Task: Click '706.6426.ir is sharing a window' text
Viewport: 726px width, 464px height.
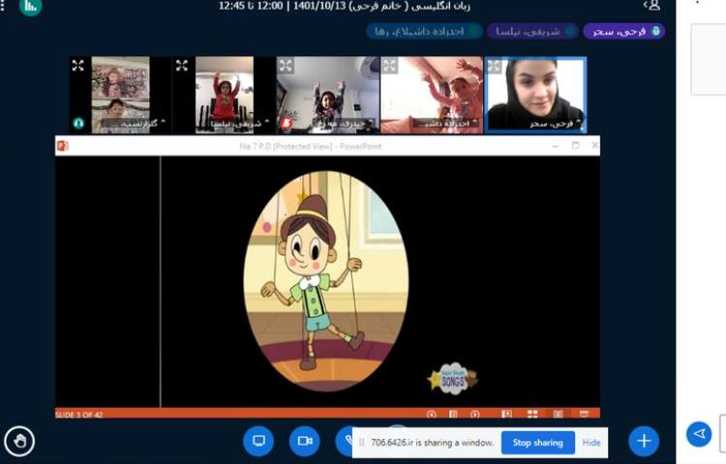Action: (433, 443)
